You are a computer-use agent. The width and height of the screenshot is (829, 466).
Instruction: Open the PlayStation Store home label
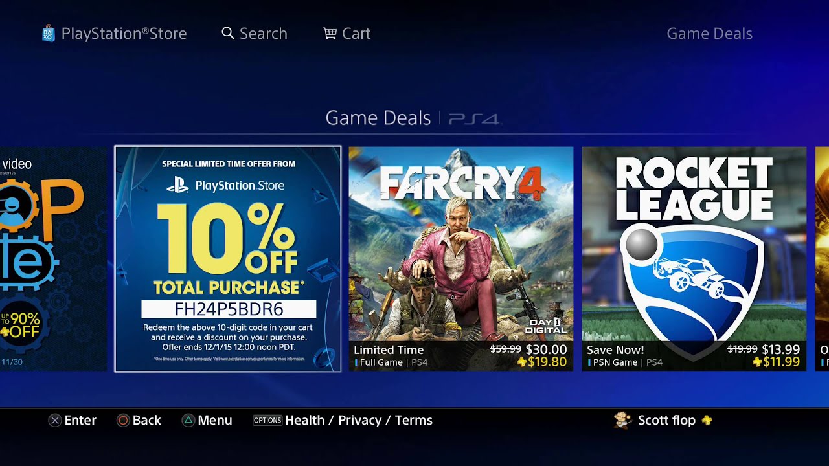124,34
